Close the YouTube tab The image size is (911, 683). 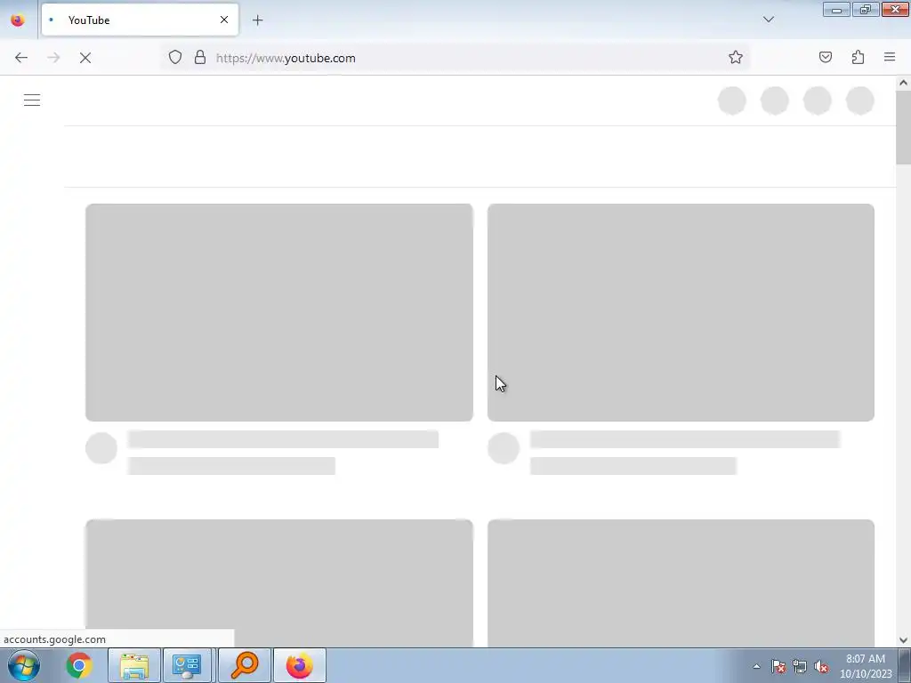tap(223, 20)
